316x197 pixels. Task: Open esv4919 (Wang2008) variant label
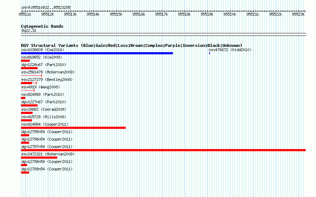click(40, 87)
